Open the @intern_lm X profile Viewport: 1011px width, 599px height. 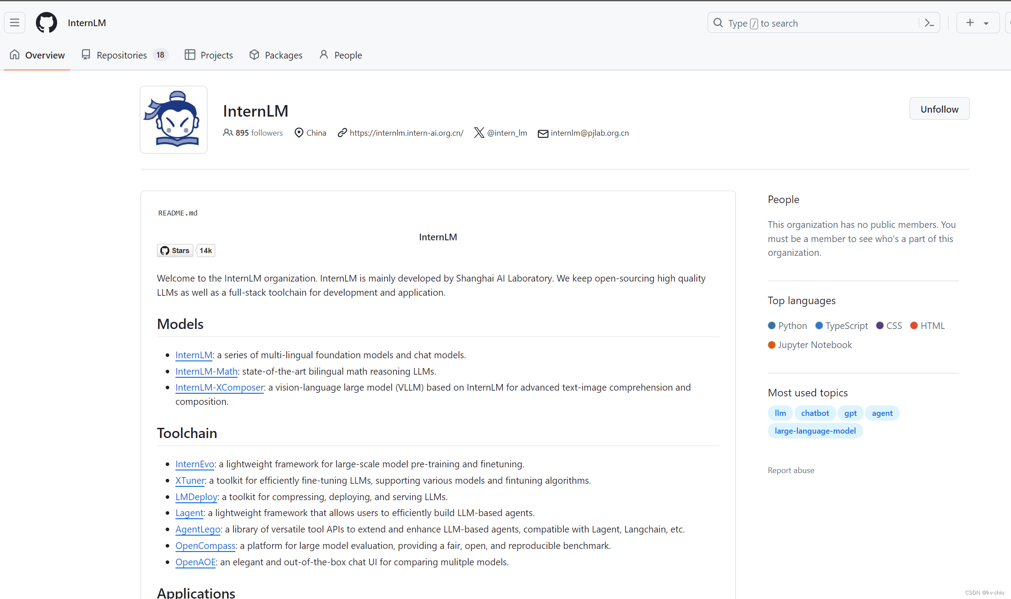pyautogui.click(x=507, y=133)
